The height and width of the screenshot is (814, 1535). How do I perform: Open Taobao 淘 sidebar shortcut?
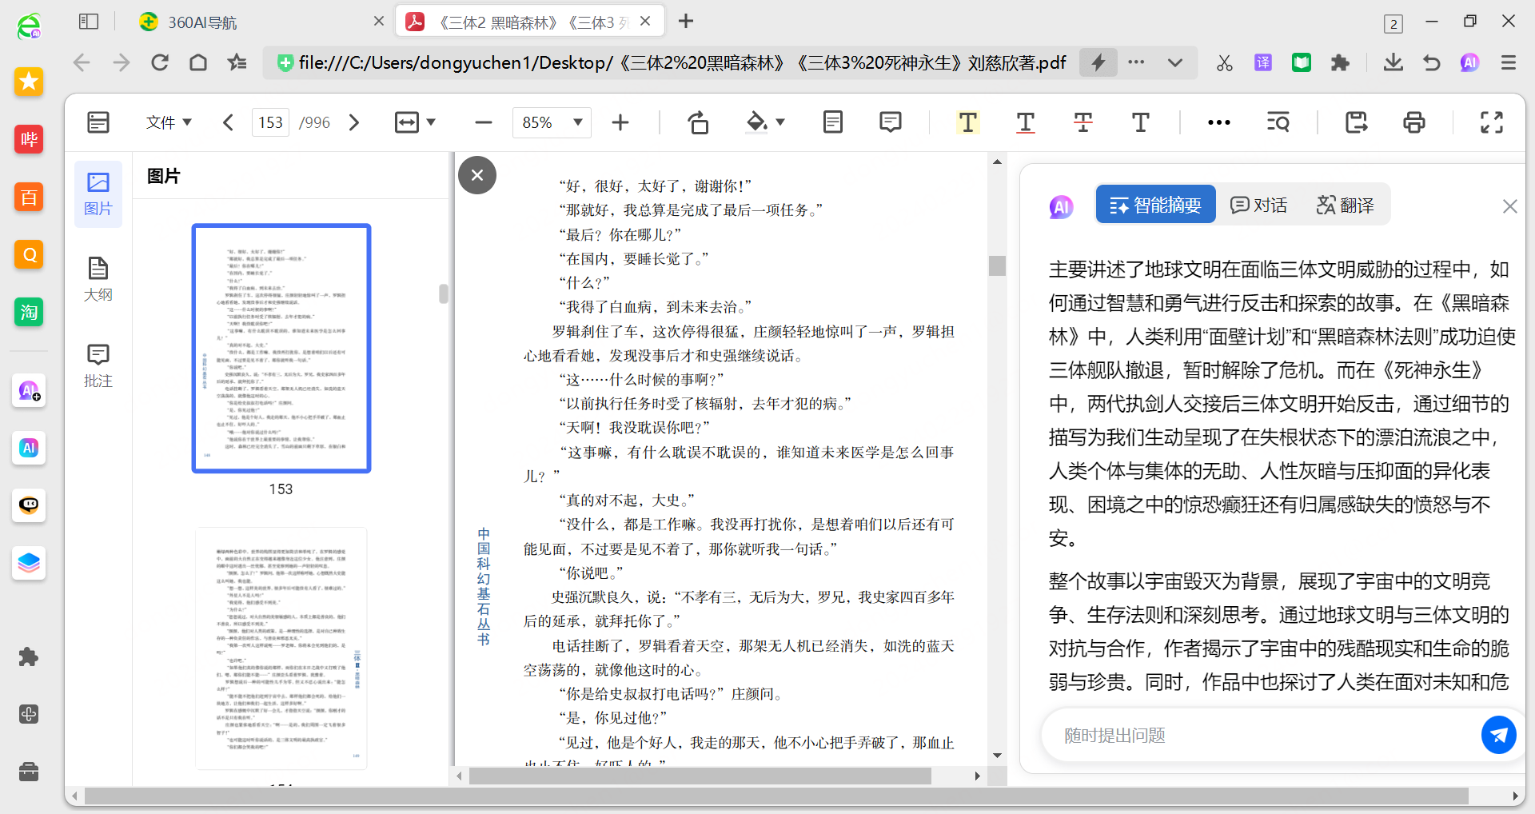tap(29, 312)
